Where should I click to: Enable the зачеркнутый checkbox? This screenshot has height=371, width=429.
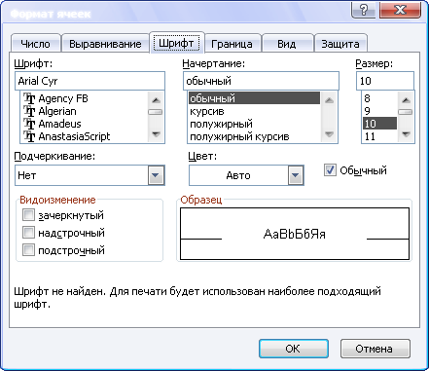pyautogui.click(x=28, y=214)
